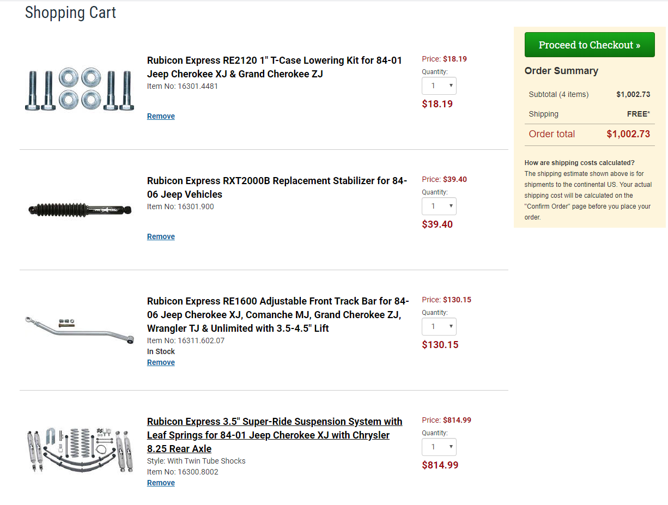Open quantity dropdown for Adjustable Front Track Bar
The width and height of the screenshot is (668, 505).
pos(439,327)
